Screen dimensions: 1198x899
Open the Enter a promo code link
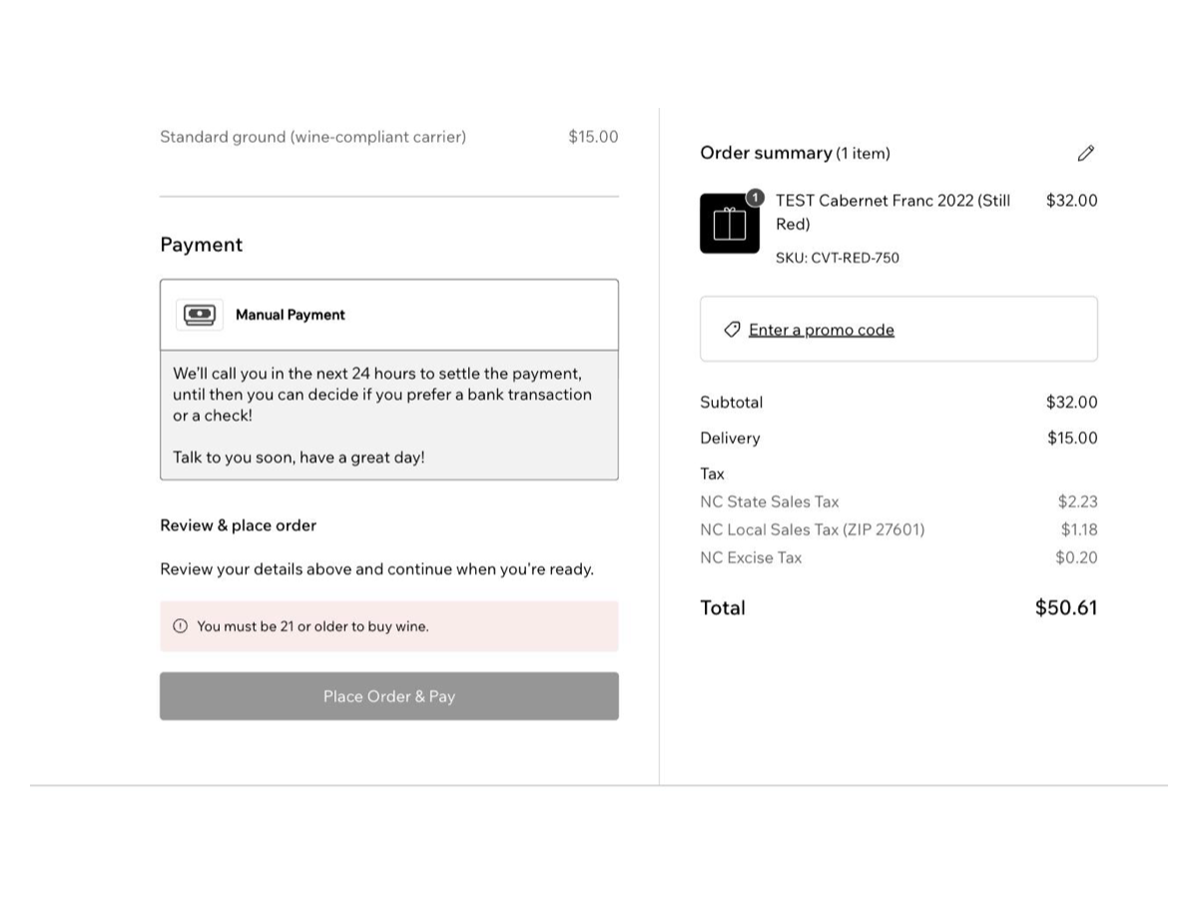click(822, 330)
